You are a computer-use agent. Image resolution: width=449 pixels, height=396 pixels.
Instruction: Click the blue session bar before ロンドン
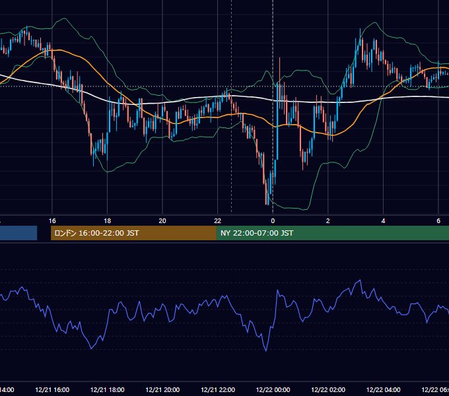click(18, 233)
